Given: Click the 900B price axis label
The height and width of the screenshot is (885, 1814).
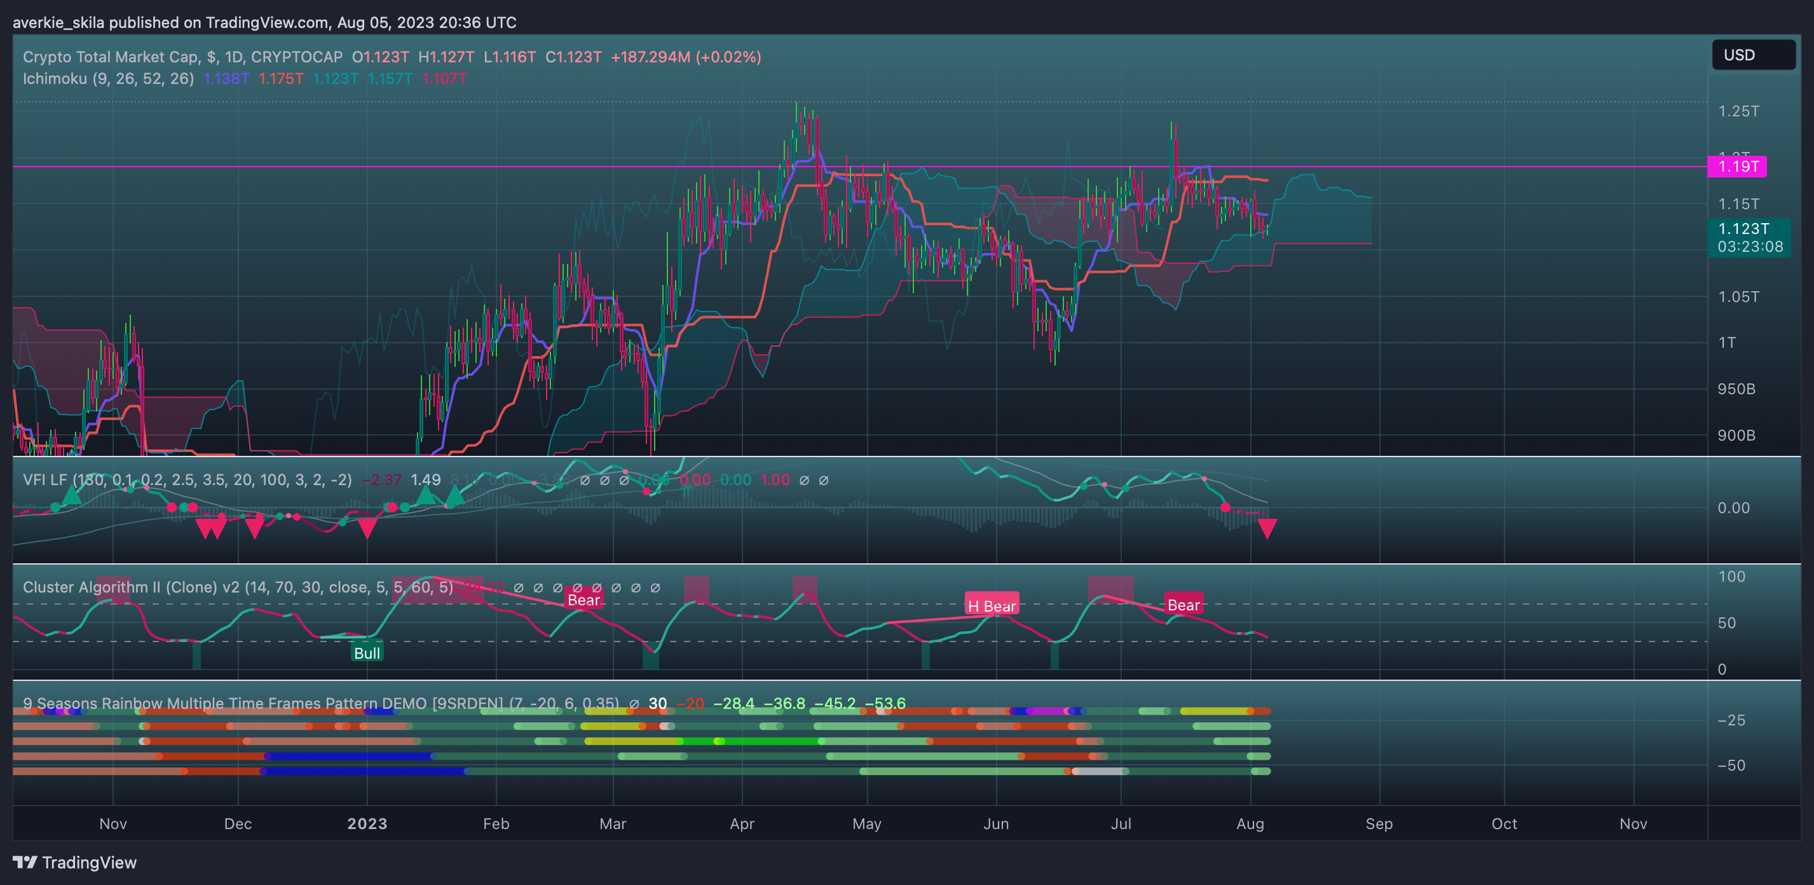Looking at the screenshot, I should pos(1736,435).
